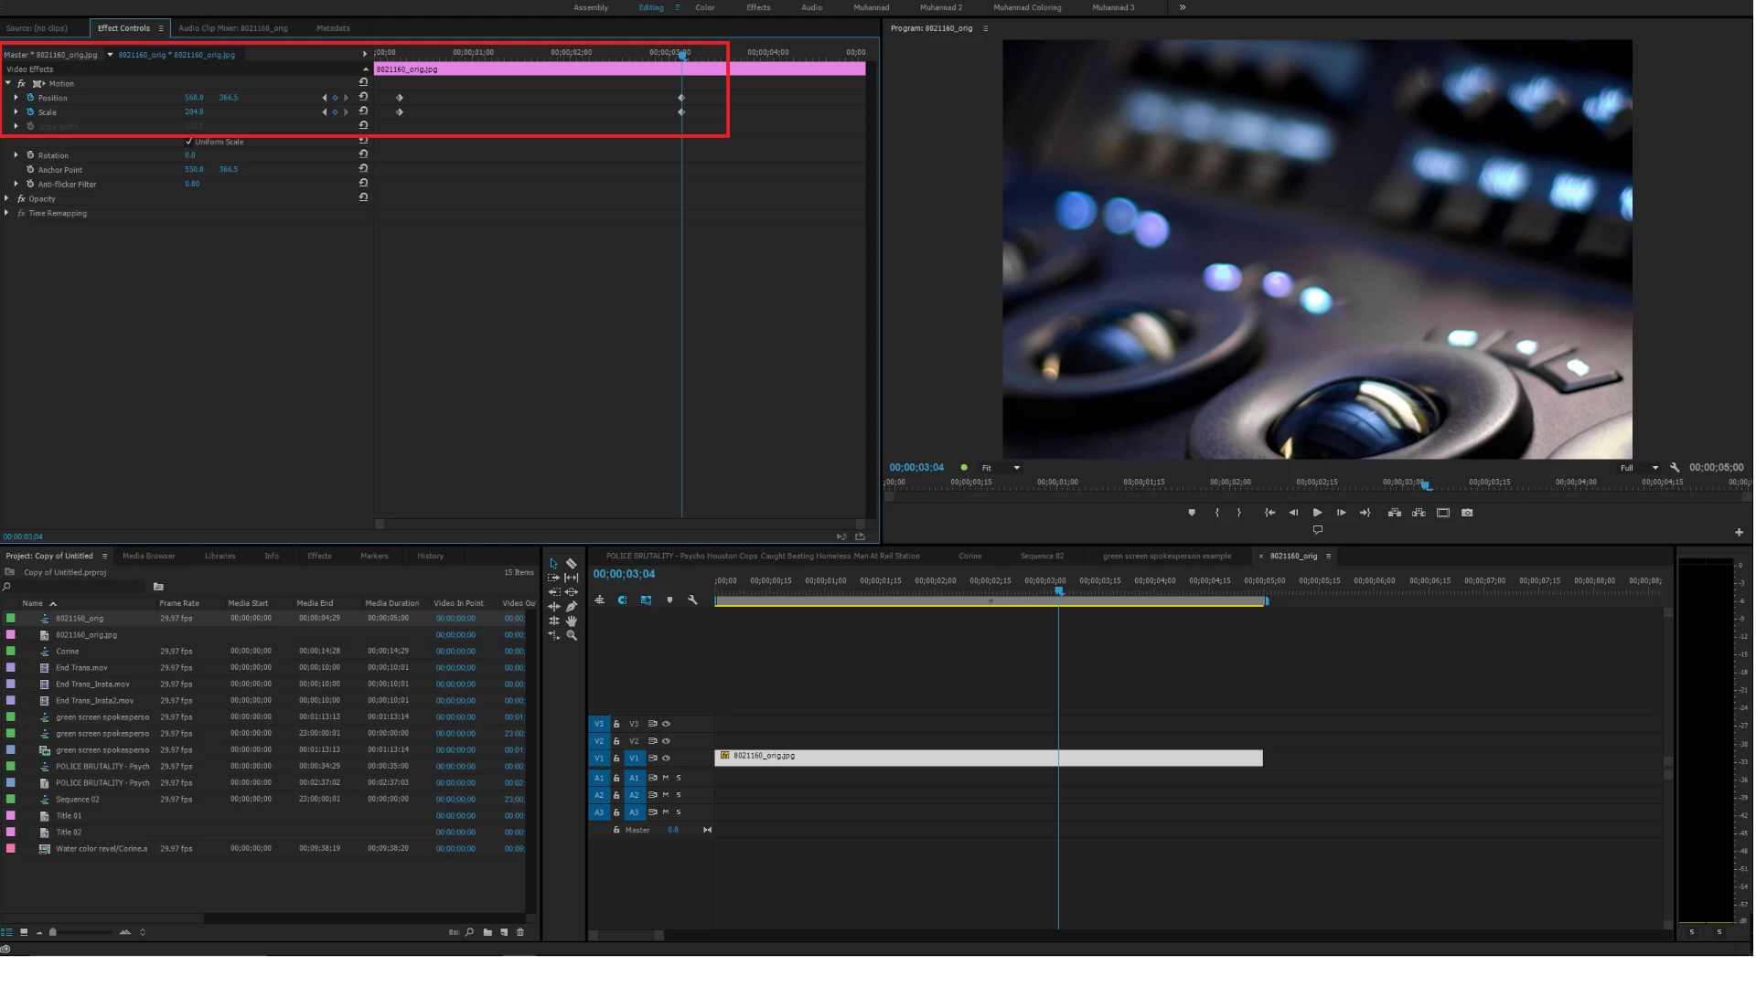Screen dimensions: 1756x987
Task: Toggle lock on track V3
Action: [616, 724]
